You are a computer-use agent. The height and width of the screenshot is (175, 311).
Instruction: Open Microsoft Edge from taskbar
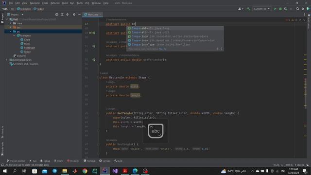coord(135,171)
